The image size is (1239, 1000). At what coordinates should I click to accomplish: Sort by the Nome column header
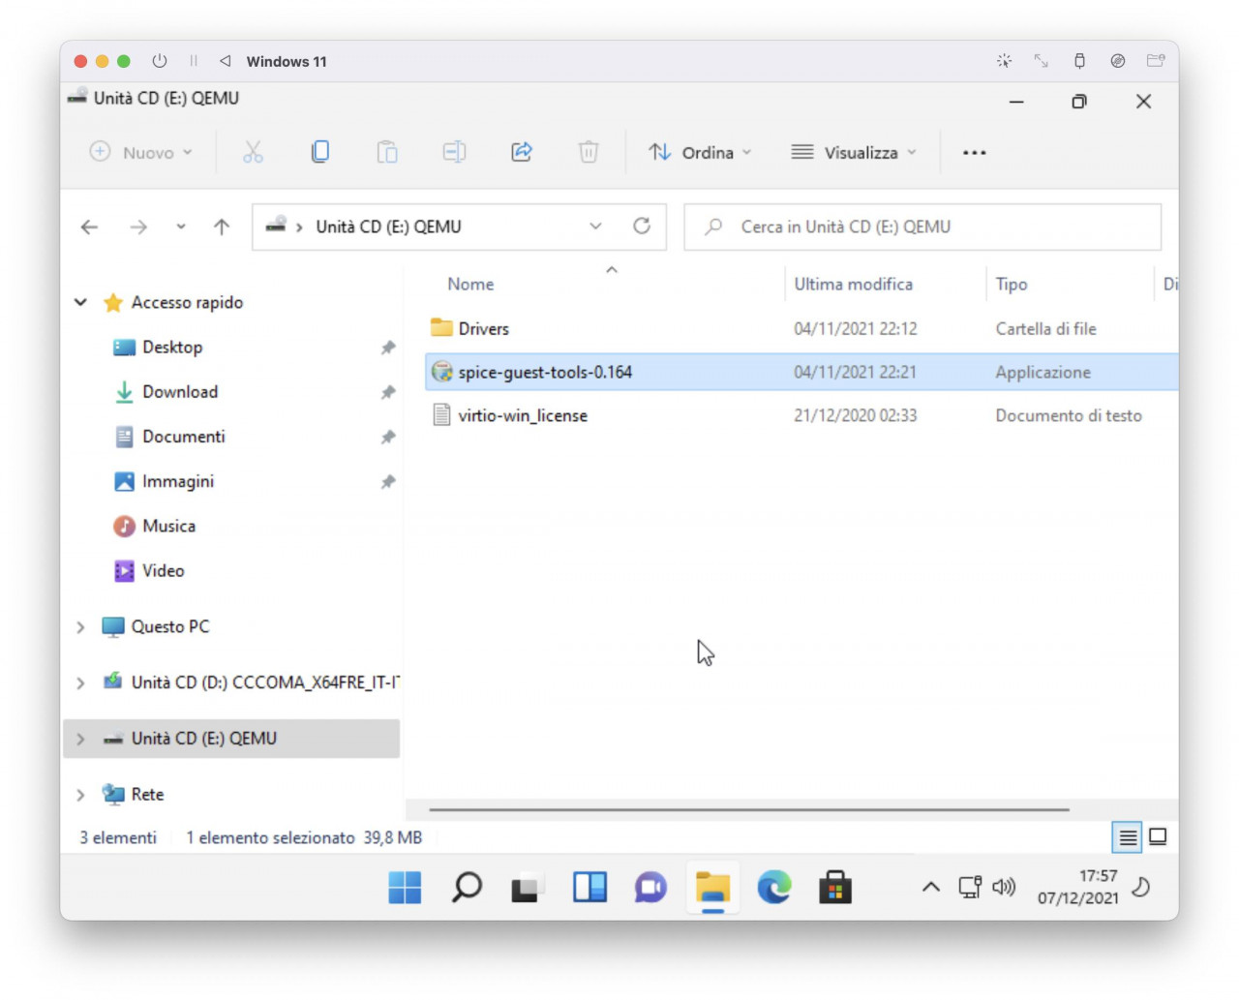point(470,285)
